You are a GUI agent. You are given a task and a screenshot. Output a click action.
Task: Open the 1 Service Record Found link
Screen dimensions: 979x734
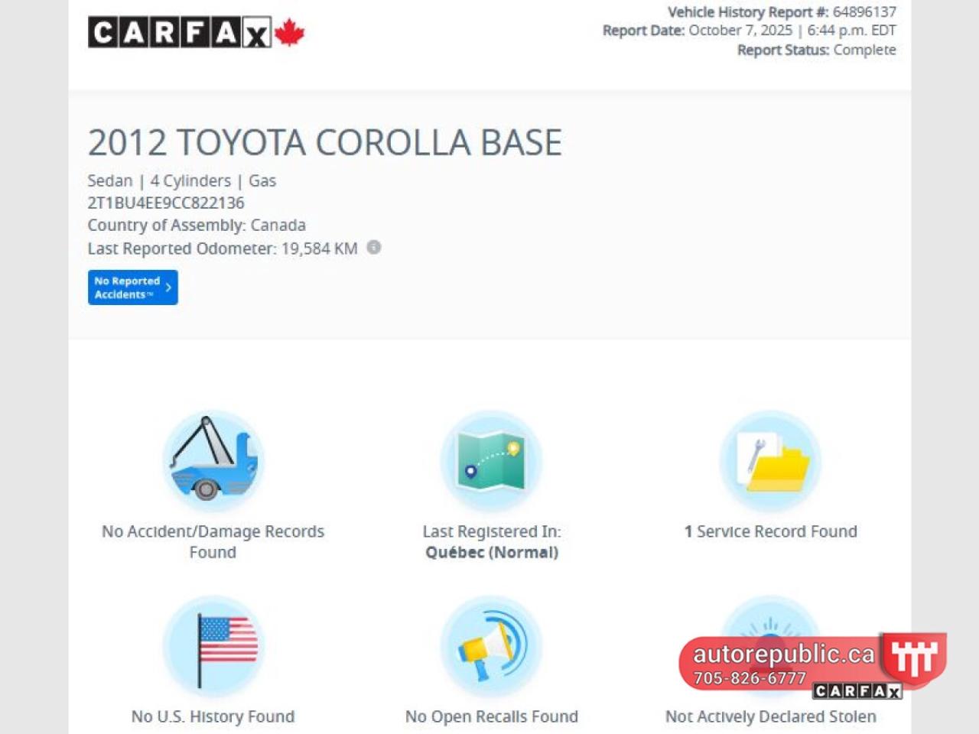coord(770,531)
